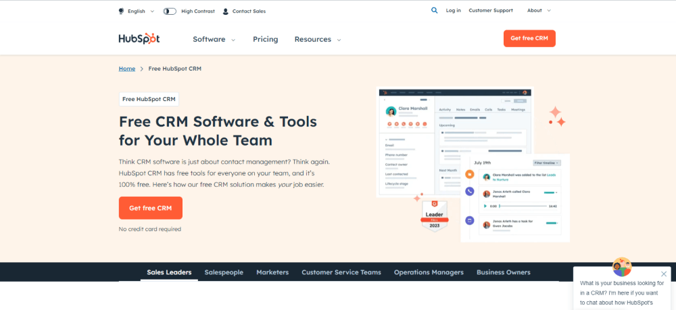Click the purple phone call icon in timeline
This screenshot has width=676, height=310.
pyautogui.click(x=470, y=192)
